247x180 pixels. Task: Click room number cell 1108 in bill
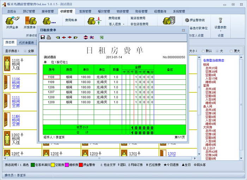[x=52, y=77]
